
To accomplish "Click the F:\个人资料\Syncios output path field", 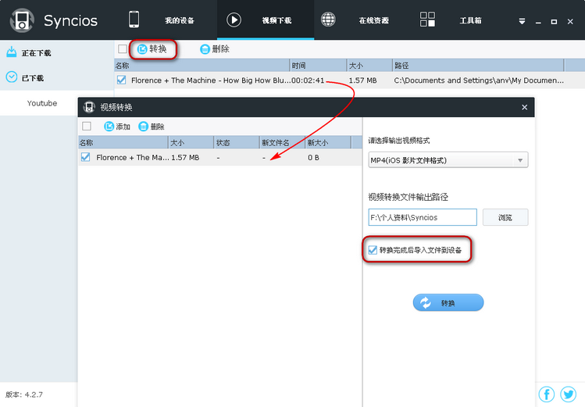I will tap(423, 217).
